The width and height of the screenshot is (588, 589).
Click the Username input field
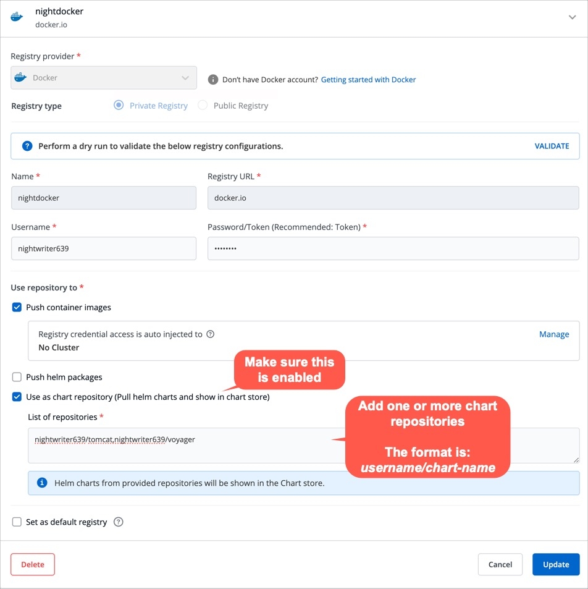point(104,248)
